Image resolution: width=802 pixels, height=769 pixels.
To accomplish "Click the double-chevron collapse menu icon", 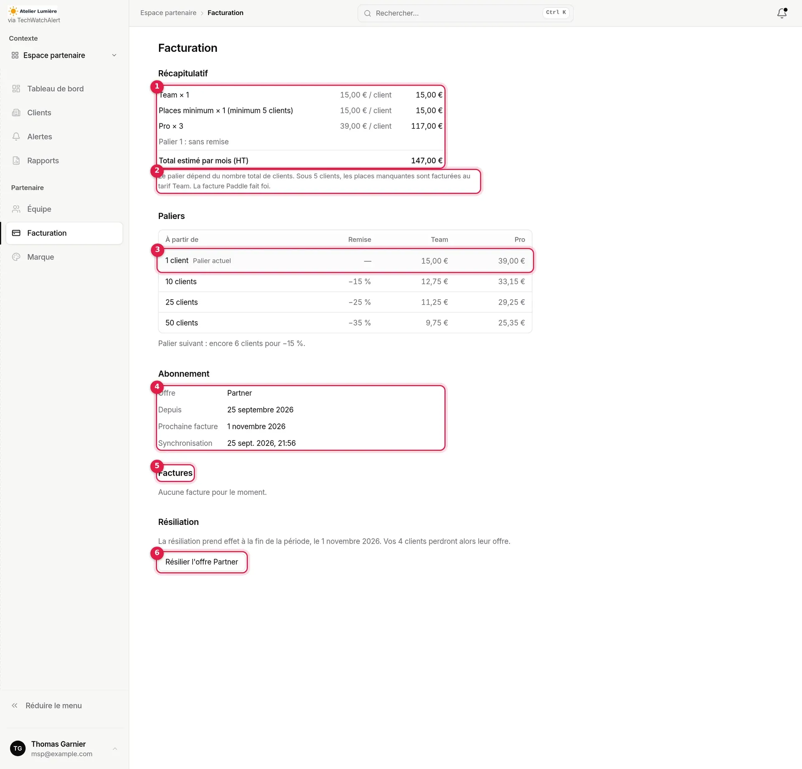I will coord(15,705).
